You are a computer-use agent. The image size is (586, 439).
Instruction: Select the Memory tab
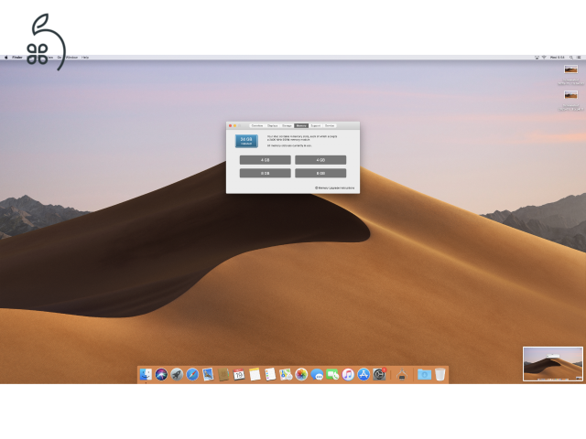pyautogui.click(x=301, y=126)
